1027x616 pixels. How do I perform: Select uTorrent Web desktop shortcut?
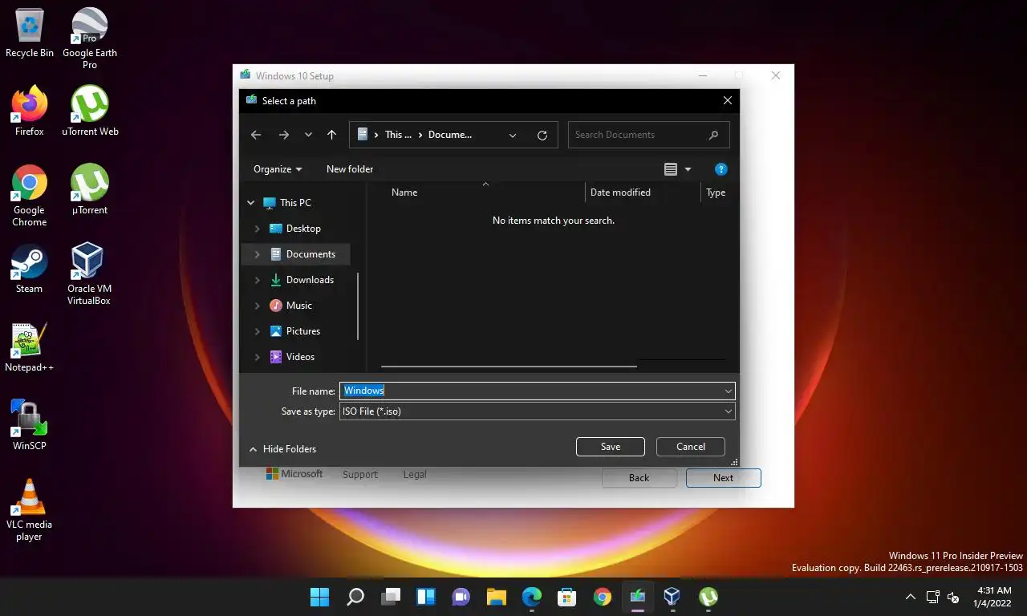click(x=90, y=111)
